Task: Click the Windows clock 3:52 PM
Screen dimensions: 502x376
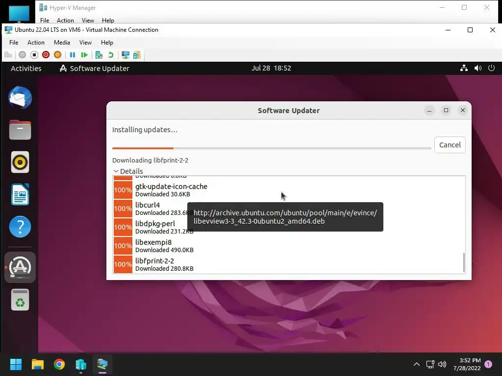Action: point(467,364)
